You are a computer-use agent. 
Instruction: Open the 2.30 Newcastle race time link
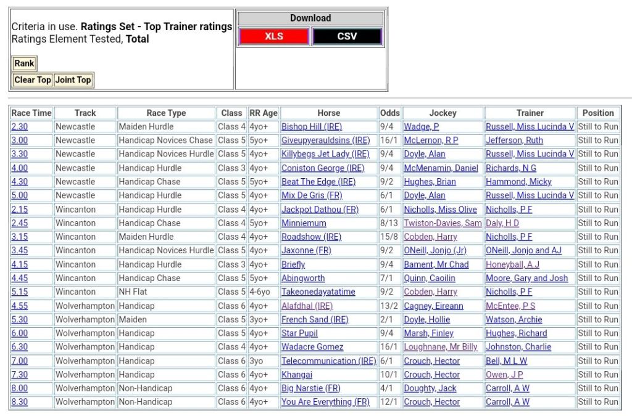pos(19,126)
